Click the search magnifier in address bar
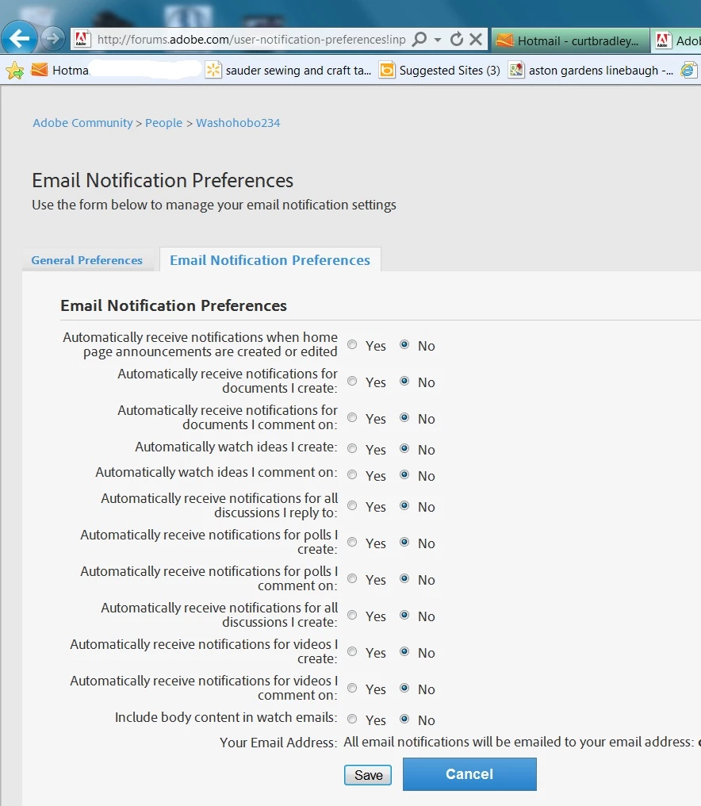The height and width of the screenshot is (806, 701). pos(419,39)
